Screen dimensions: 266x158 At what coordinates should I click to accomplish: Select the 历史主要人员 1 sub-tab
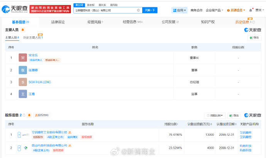tap(33, 38)
